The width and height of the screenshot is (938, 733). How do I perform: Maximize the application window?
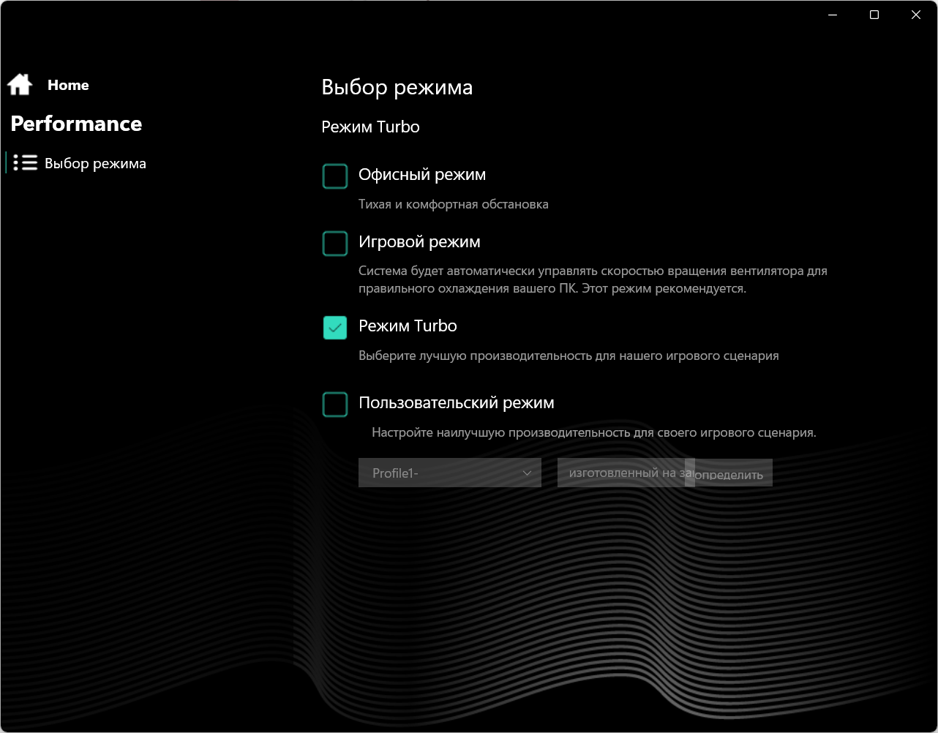874,15
